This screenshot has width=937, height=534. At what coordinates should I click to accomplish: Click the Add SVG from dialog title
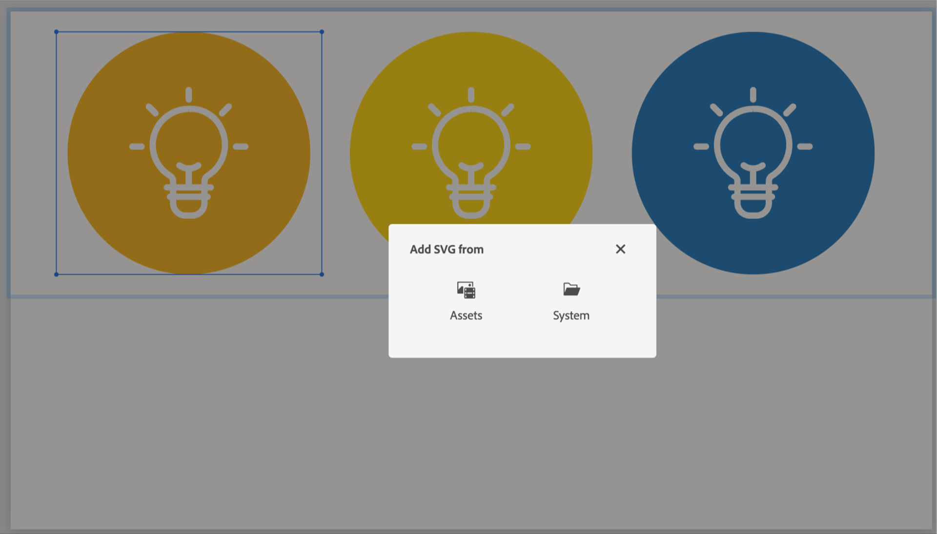[447, 249]
